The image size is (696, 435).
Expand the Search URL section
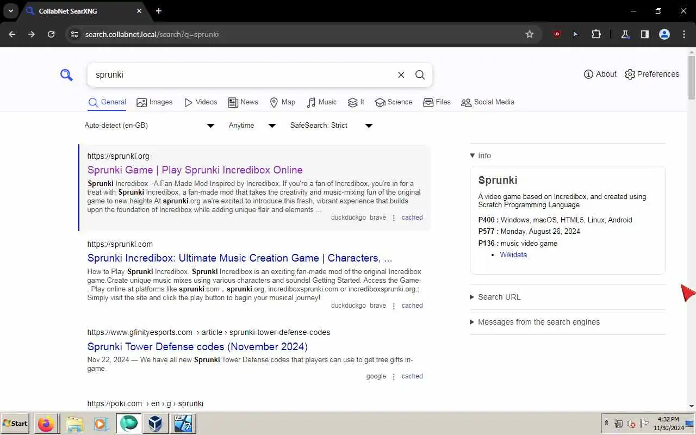point(495,297)
